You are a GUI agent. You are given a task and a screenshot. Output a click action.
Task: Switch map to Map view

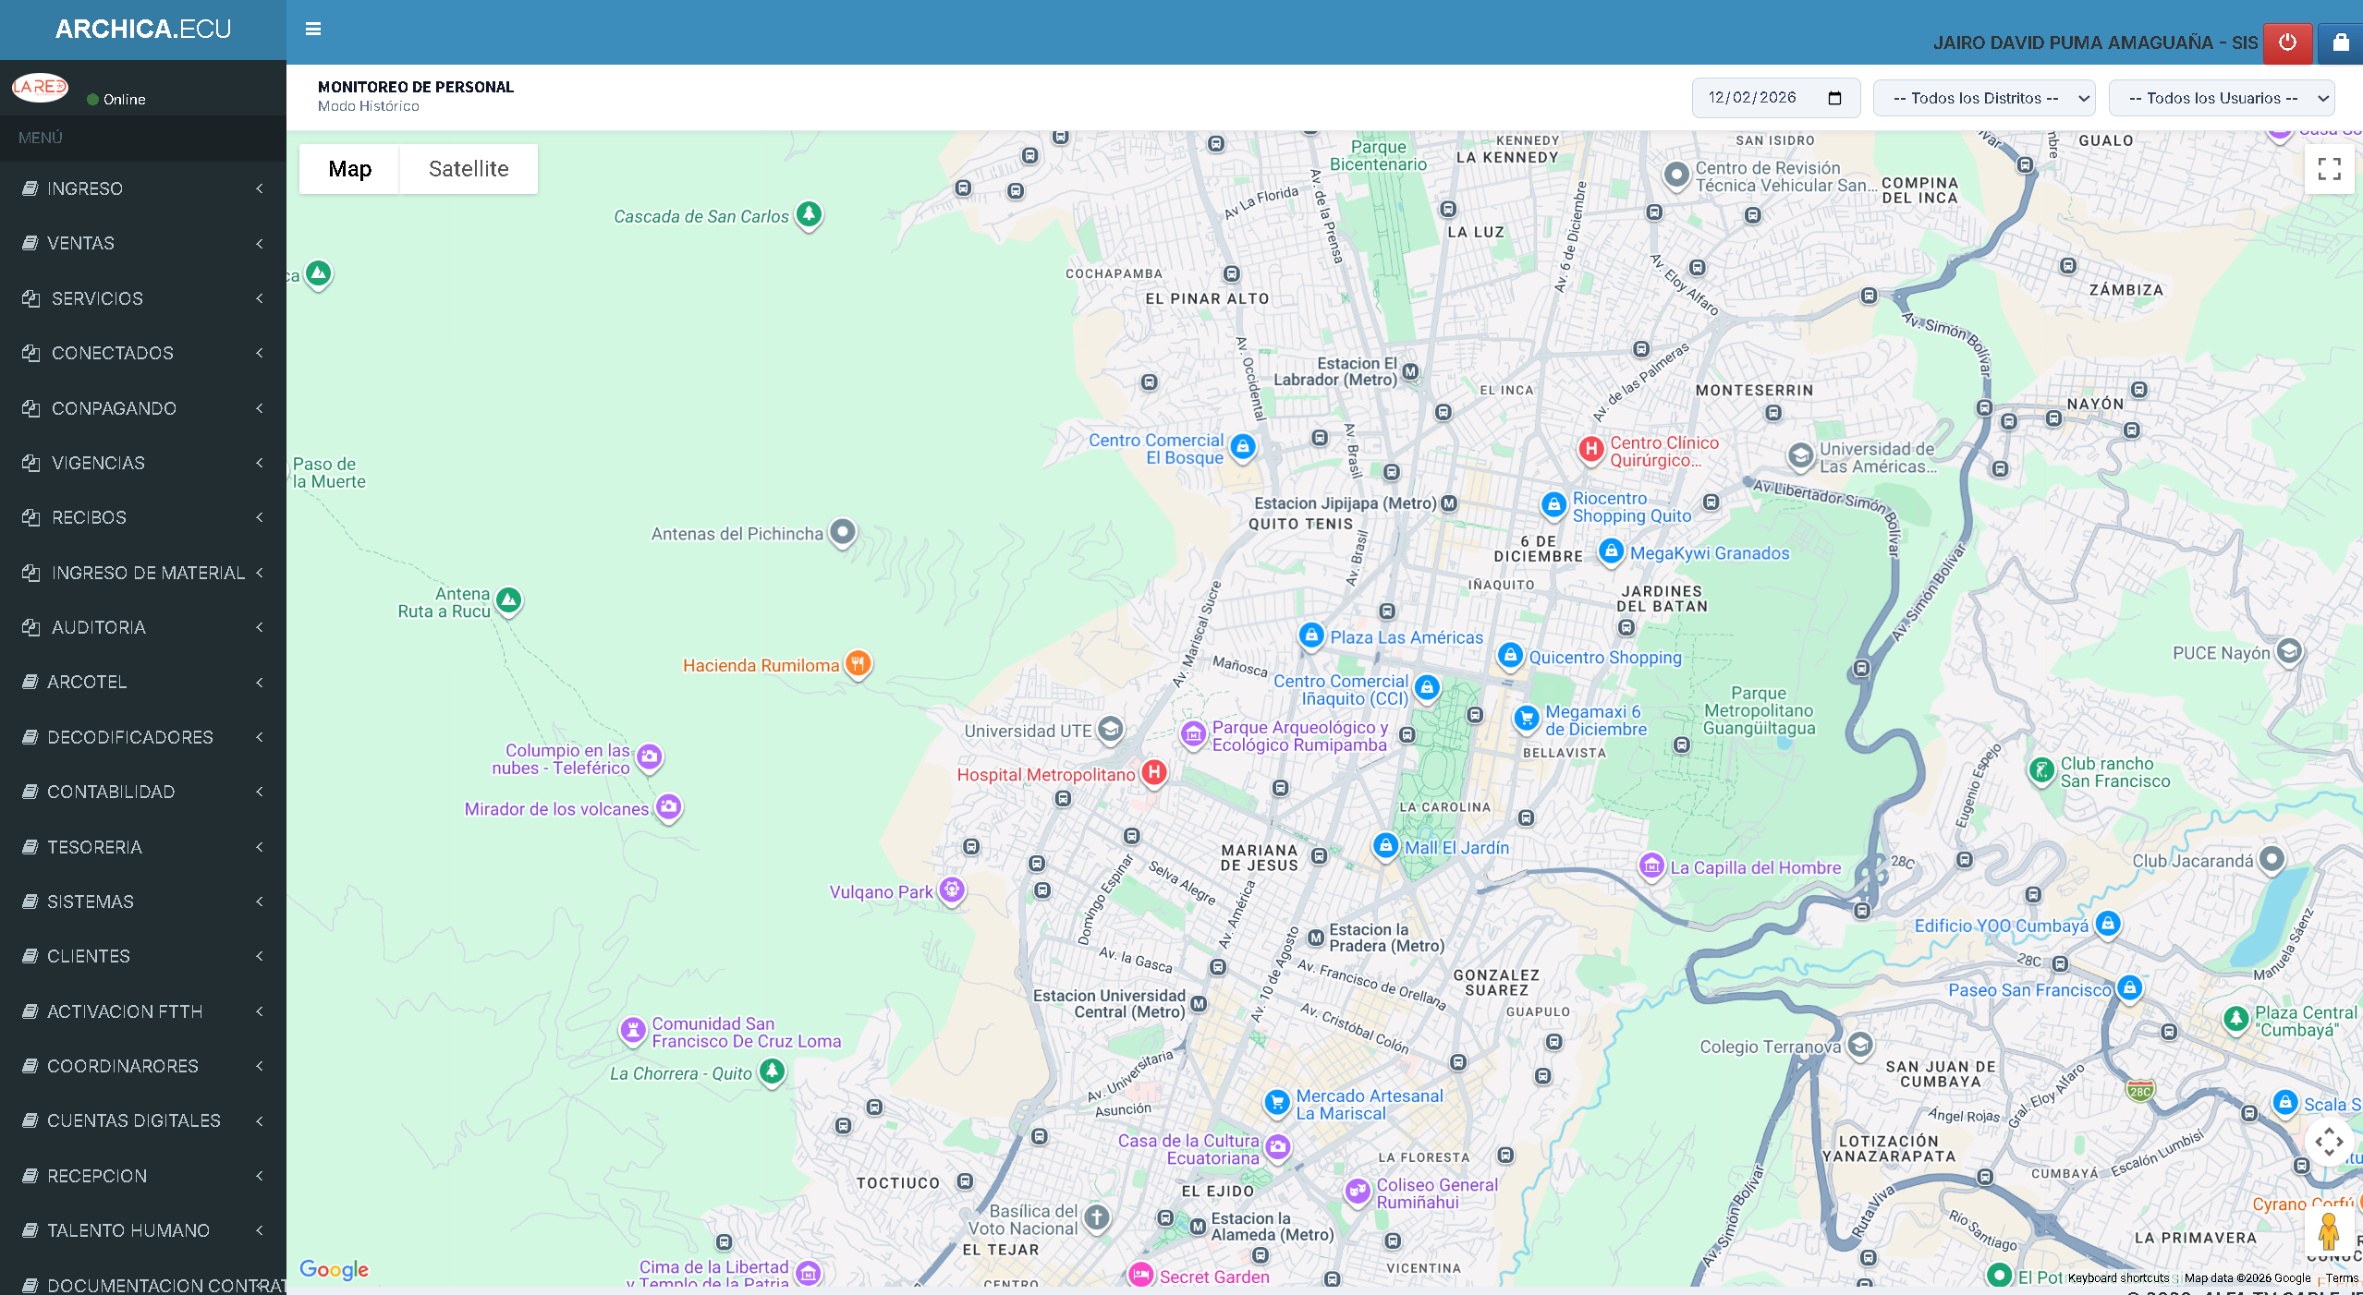click(349, 169)
